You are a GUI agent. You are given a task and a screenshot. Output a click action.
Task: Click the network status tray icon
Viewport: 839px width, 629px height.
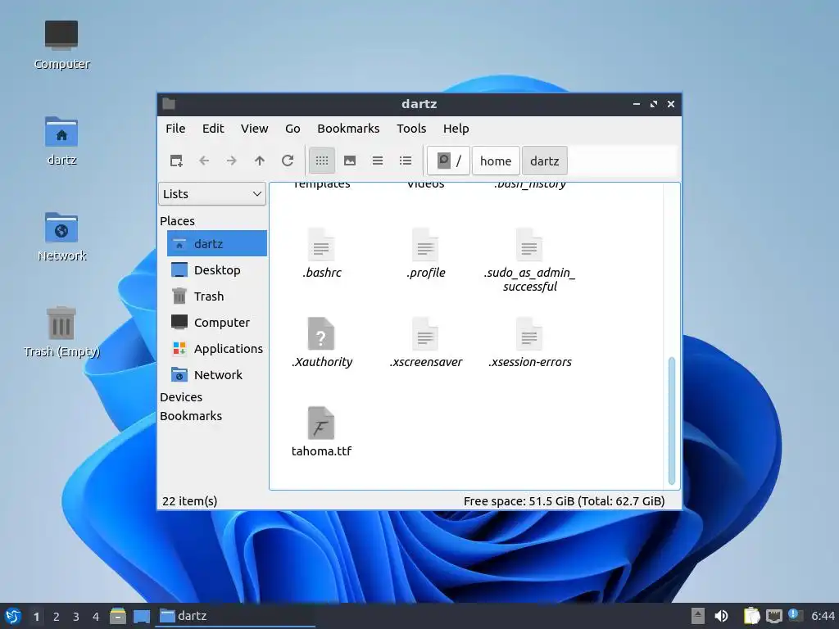pos(773,616)
